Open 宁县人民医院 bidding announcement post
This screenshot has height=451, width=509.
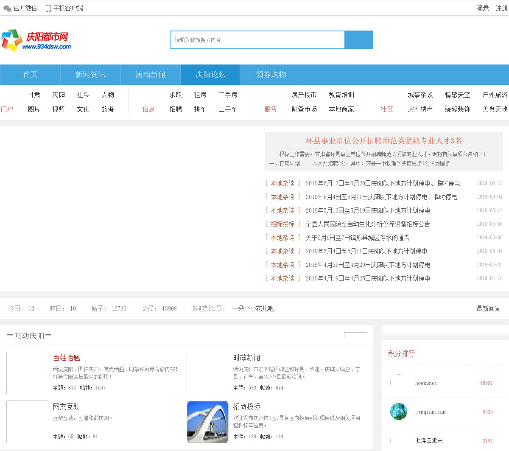pyautogui.click(x=368, y=224)
